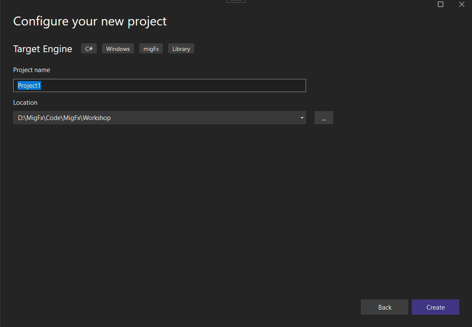Choose a different folder via the dropdown

[x=301, y=117]
